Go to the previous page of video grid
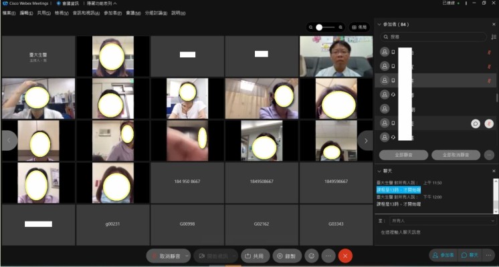 pyautogui.click(x=9, y=140)
